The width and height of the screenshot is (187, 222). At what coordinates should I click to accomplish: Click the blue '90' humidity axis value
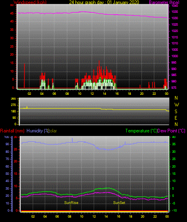[7, 144]
